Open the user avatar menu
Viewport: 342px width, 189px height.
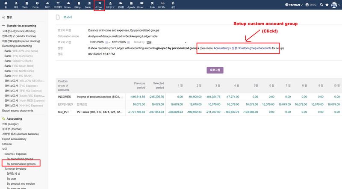334,5
